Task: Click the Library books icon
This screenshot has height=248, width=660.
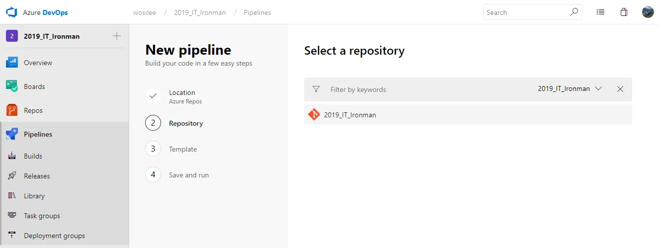Action: (12, 196)
